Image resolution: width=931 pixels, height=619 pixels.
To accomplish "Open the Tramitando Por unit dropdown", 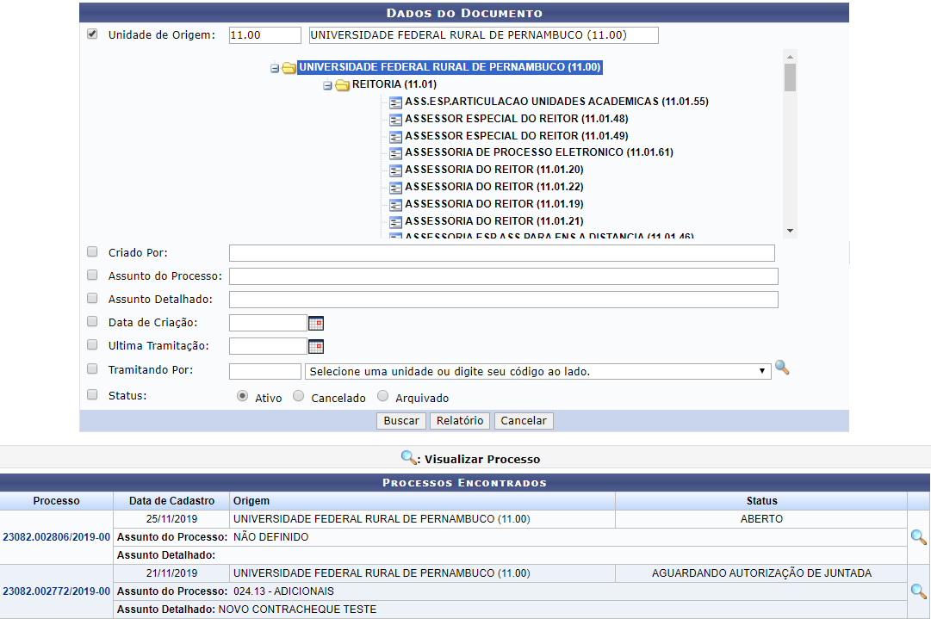I will click(538, 372).
